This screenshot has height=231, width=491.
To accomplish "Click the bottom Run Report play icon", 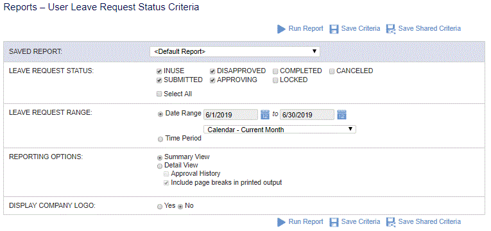I will (281, 222).
